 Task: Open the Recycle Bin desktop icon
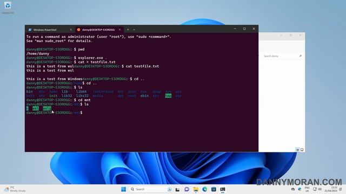pos(8,7)
